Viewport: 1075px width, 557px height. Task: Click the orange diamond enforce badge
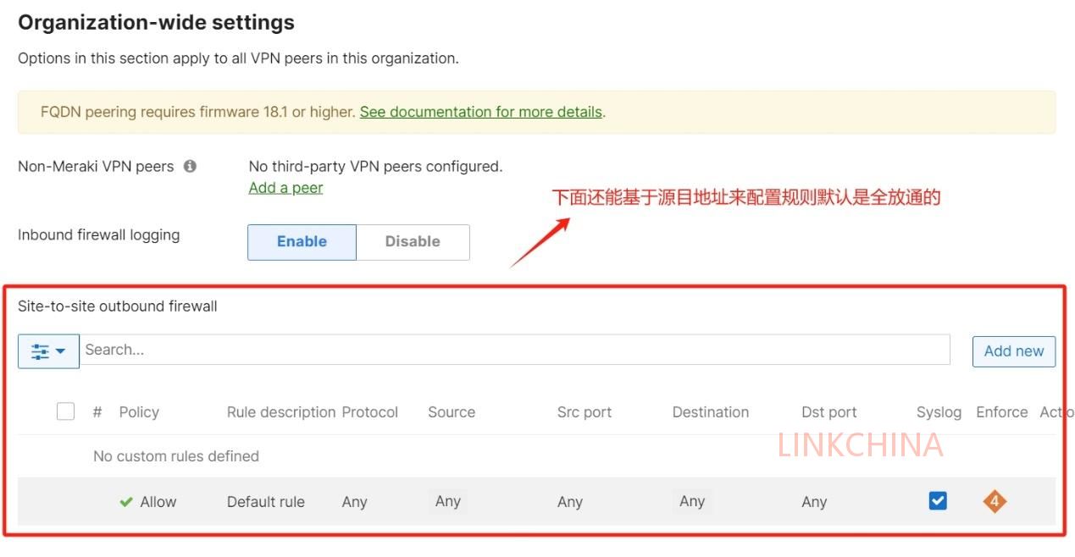click(995, 501)
